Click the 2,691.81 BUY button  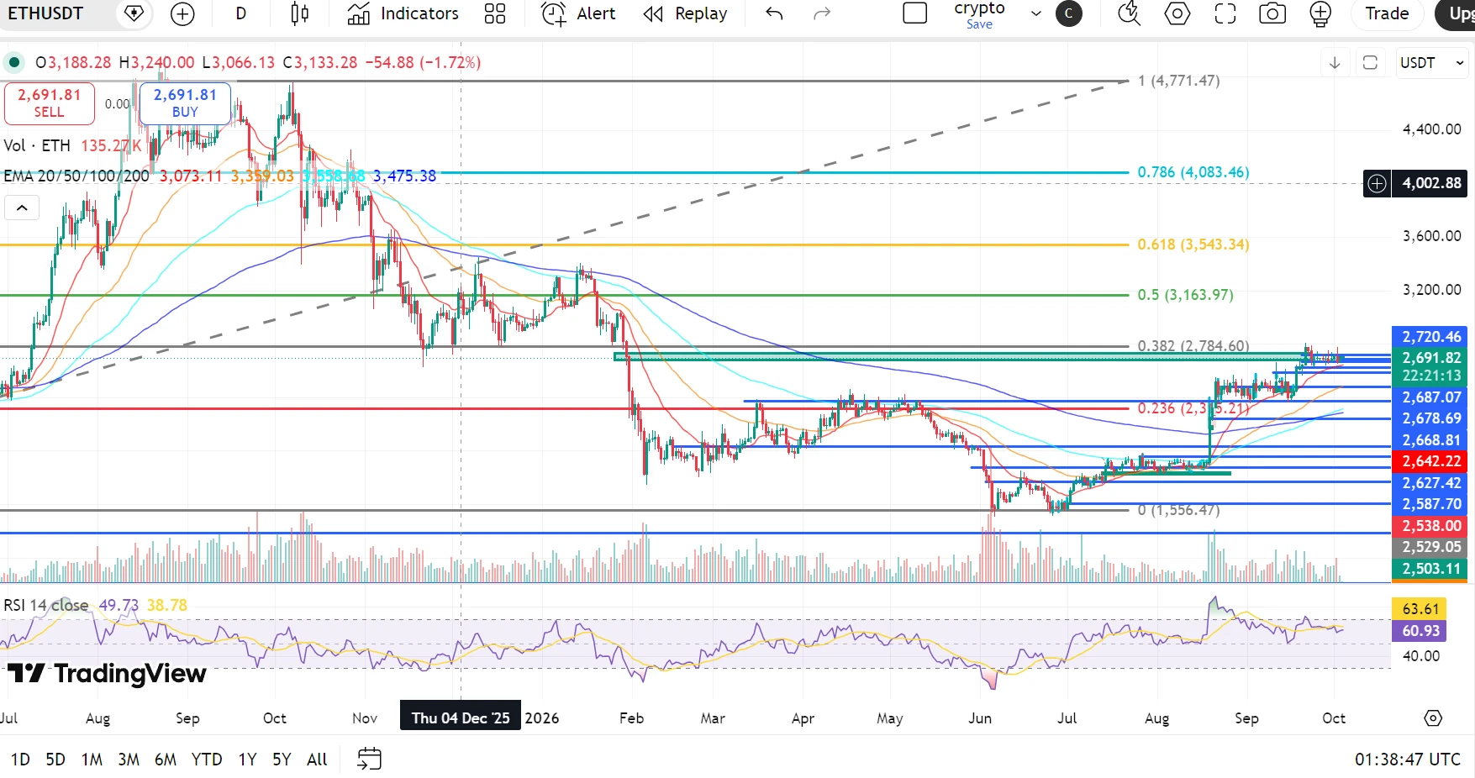pyautogui.click(x=185, y=103)
